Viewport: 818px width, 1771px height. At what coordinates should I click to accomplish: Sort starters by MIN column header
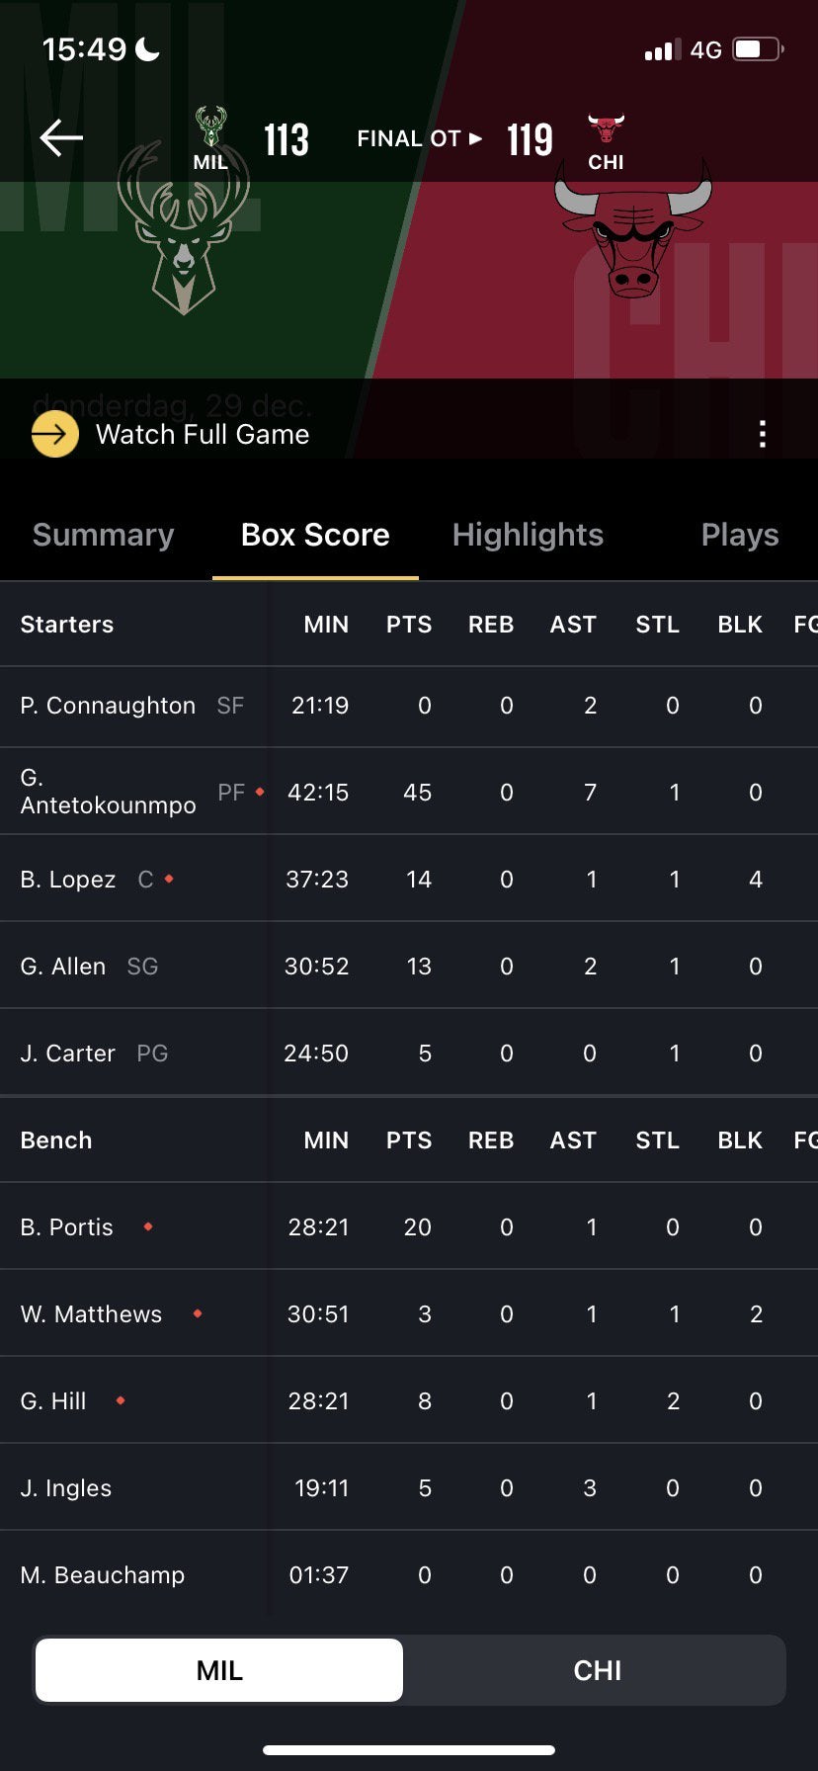point(326,625)
